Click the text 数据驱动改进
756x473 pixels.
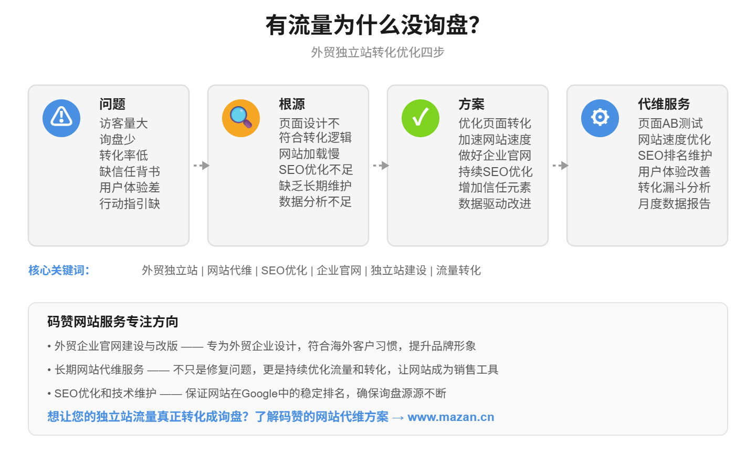coord(495,203)
